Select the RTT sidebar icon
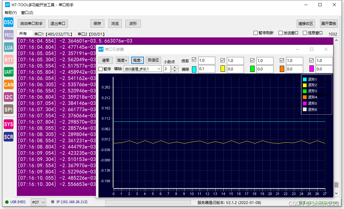 click(9, 60)
